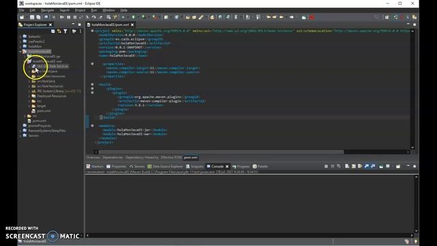
Task: Open the Progress view tab
Action: [x=241, y=166]
